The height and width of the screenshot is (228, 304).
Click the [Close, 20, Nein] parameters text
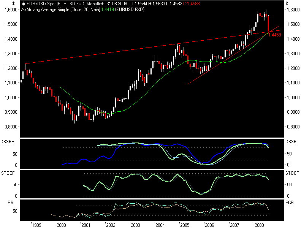pyautogui.click(x=85, y=9)
